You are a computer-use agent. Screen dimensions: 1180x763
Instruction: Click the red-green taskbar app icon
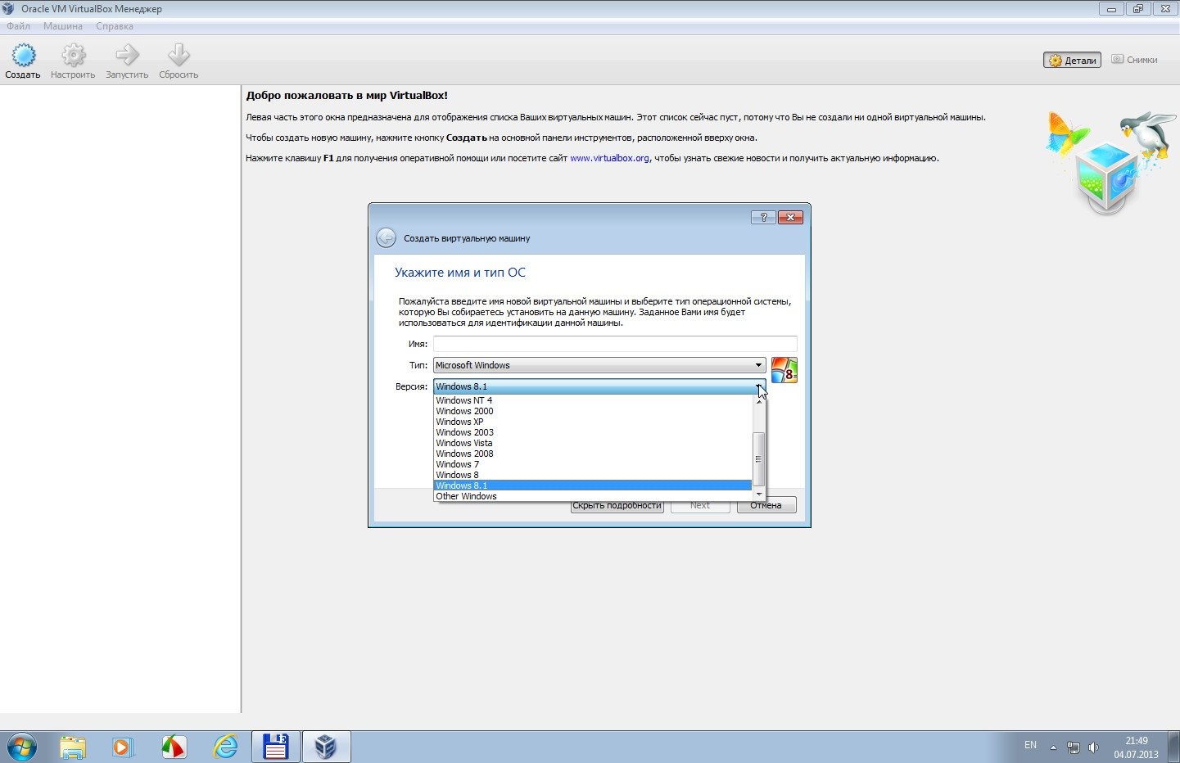click(174, 747)
